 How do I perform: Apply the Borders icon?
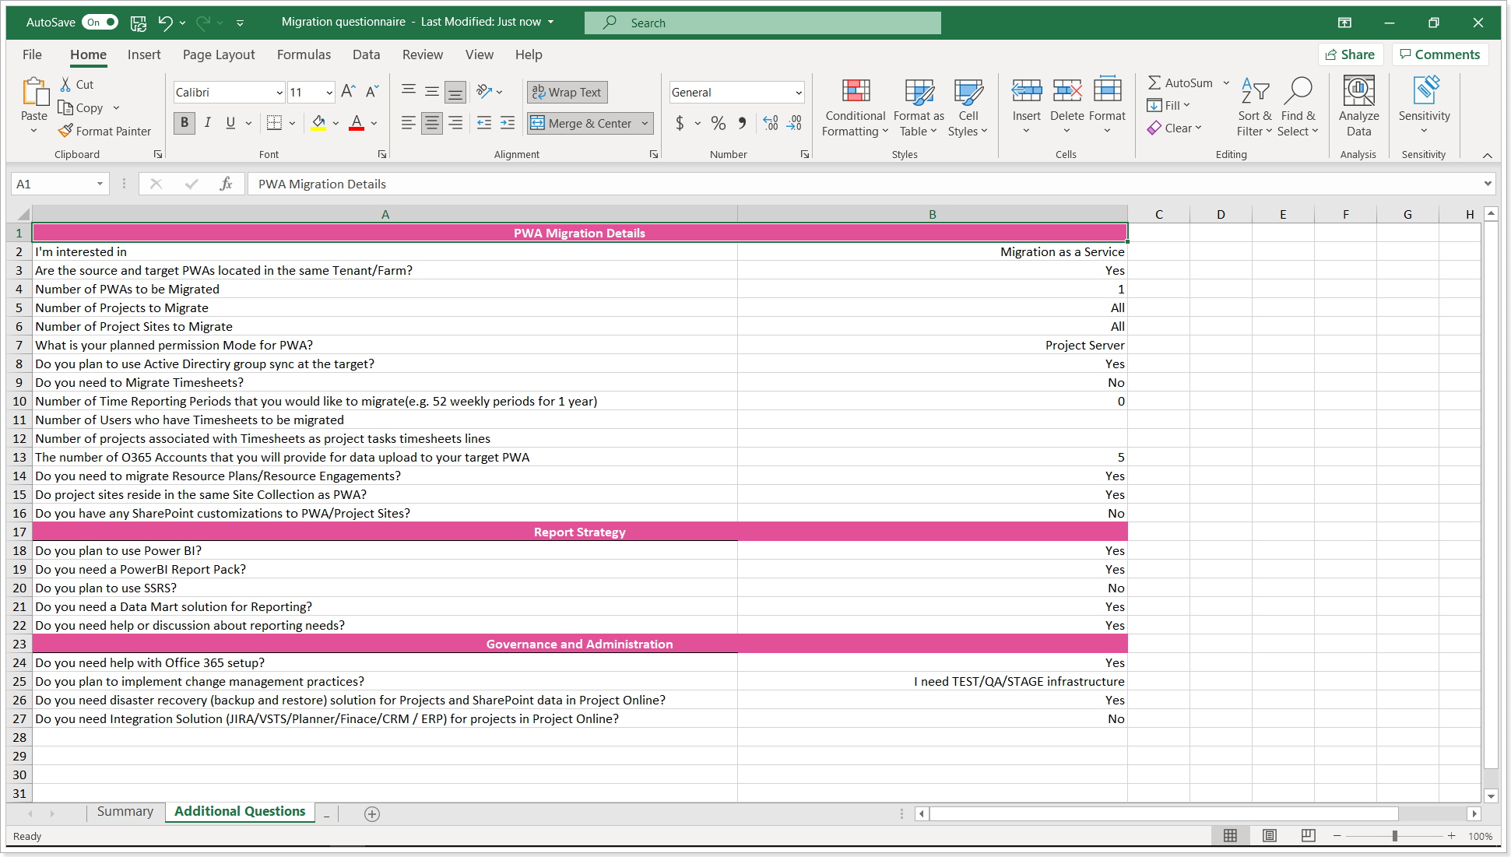[274, 123]
